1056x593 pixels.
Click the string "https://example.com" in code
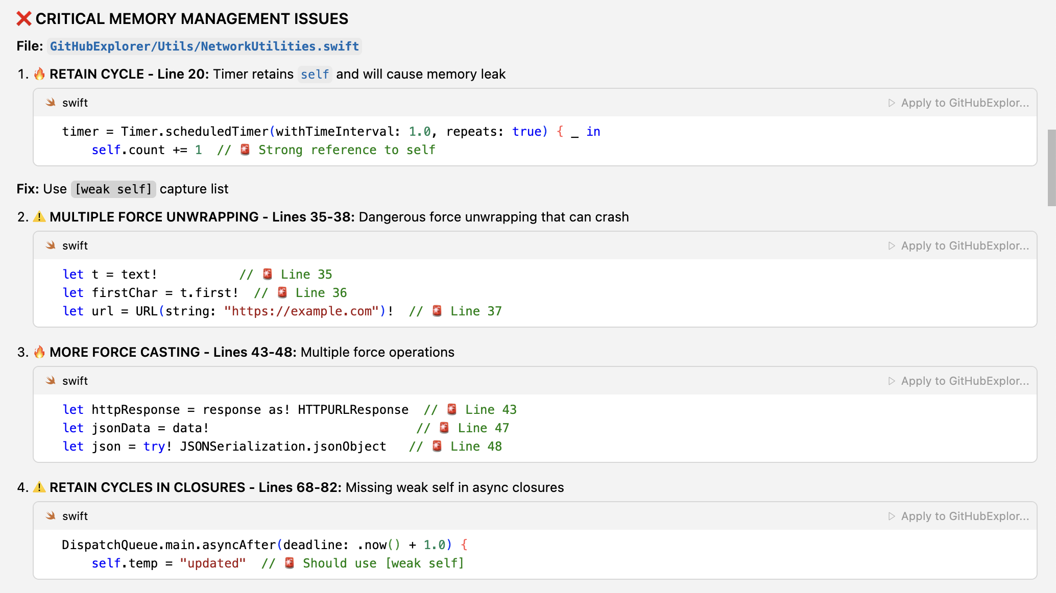pyautogui.click(x=301, y=311)
